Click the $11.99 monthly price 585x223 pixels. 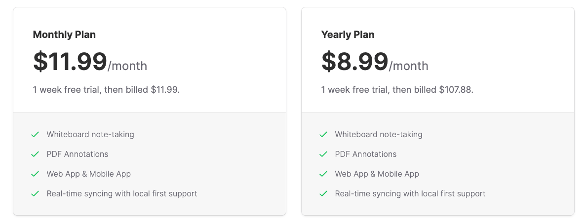coord(70,62)
